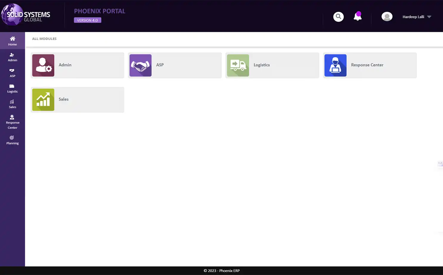Click the ALL MODULES heading
Viewport: 443px width, 275px height.
[x=44, y=38]
